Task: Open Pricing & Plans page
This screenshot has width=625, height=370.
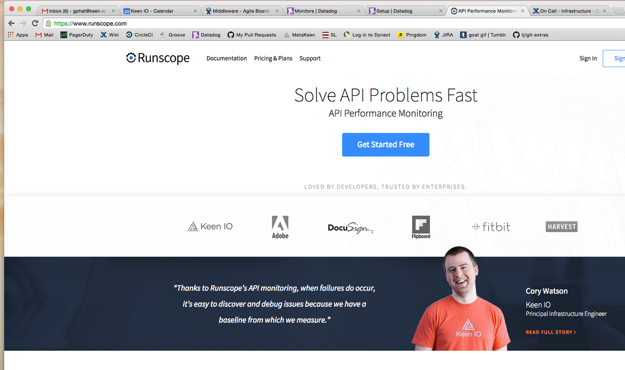Action: point(273,58)
